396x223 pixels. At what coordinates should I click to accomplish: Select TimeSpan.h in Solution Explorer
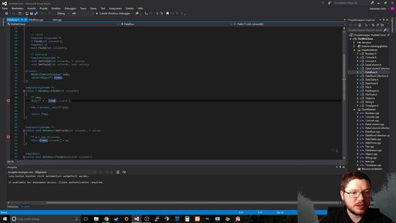point(372,106)
